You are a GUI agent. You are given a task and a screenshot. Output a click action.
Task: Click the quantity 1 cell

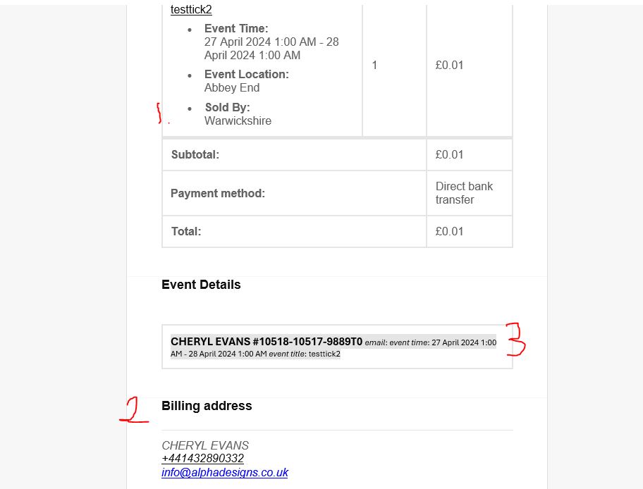[395, 66]
